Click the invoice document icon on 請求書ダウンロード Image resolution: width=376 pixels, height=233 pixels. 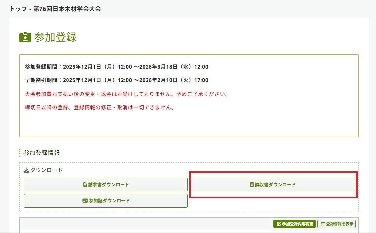pyautogui.click(x=85, y=185)
